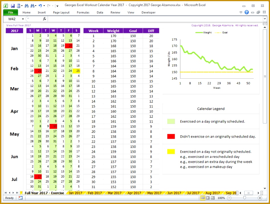Click the 100% zoom level label
The width and height of the screenshot is (270, 204).
(221, 198)
